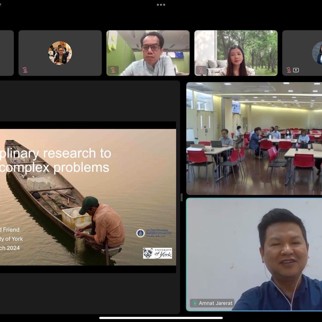Click muted mic icon on avatar-photo tile
Screen dimensions: 322x322
click(25, 70)
